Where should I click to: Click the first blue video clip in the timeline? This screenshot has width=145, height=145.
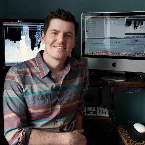[x=93, y=43]
